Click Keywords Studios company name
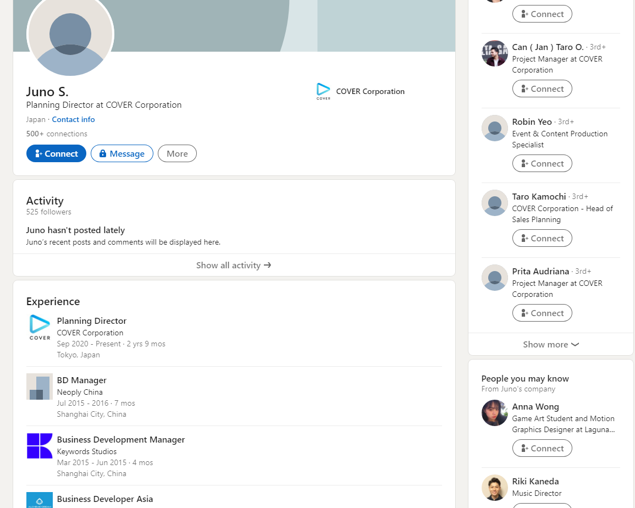 coord(87,452)
